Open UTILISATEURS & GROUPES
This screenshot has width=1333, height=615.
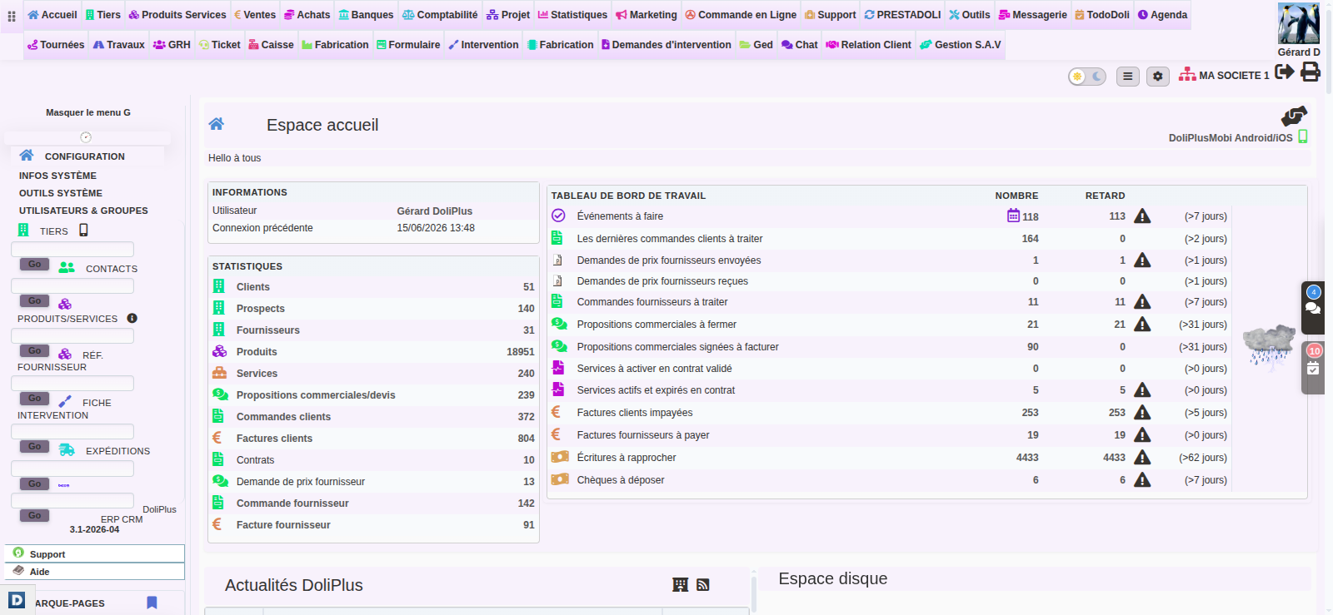coord(83,211)
